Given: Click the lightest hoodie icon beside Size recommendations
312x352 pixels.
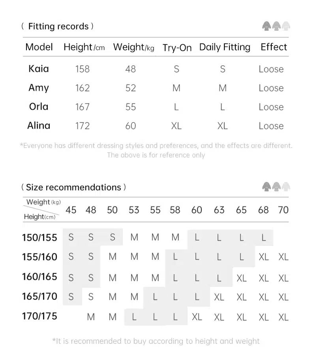Looking at the screenshot, I should (286, 187).
